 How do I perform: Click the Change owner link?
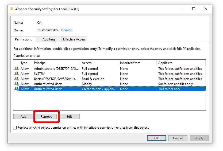pos(67,30)
